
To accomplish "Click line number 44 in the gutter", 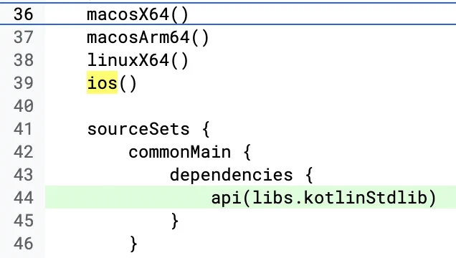I will (x=23, y=198).
